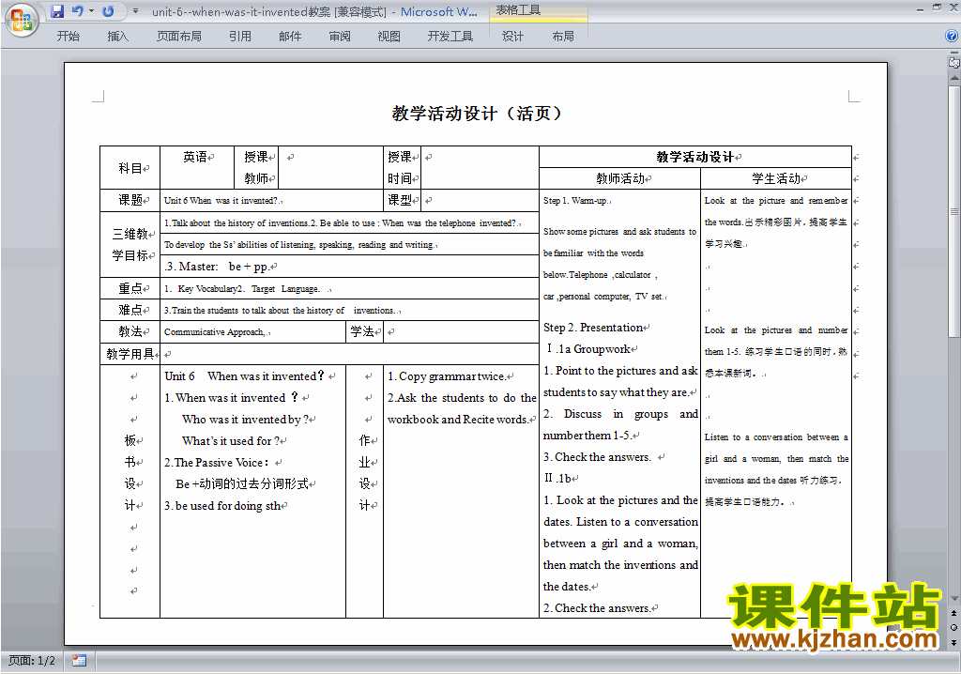Click the '3. Master: be + pp.' line

click(220, 267)
